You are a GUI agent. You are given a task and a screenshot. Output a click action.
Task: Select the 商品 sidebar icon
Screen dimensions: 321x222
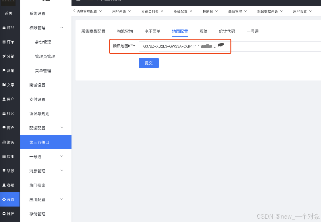pos(10,27)
